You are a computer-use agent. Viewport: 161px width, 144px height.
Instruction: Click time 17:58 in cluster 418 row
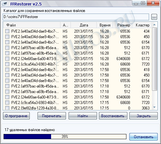[104, 70]
